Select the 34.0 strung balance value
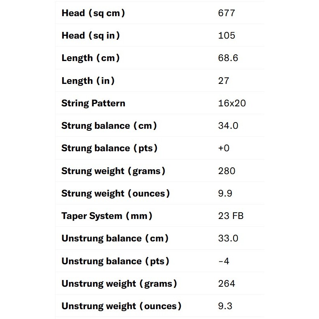This screenshot has height=319, width=319. [228, 126]
